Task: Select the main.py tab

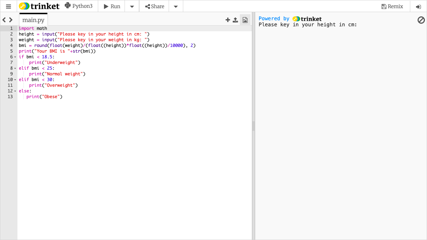Action: coord(33,20)
